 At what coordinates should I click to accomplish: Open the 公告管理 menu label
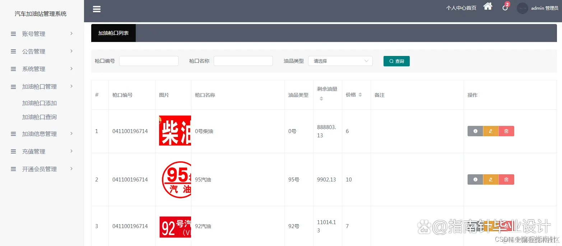tap(34, 51)
